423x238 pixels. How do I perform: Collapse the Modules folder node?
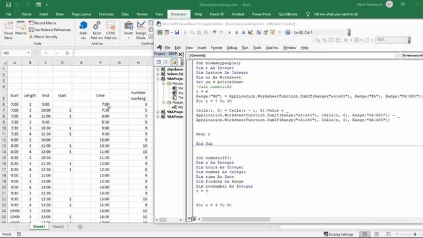[x=163, y=102]
